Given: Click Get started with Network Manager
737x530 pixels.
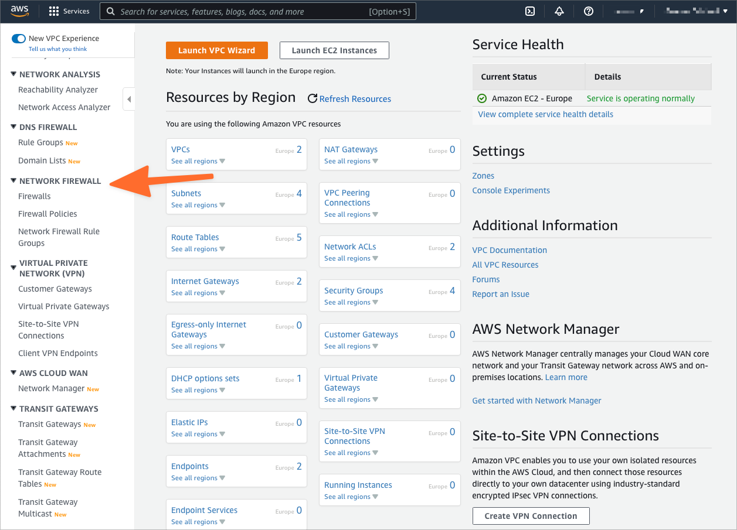Looking at the screenshot, I should pyautogui.click(x=537, y=401).
